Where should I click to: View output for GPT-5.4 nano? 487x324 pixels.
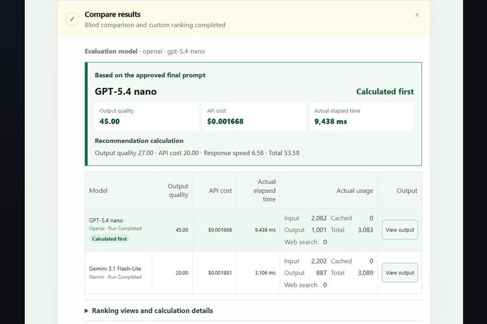point(400,230)
